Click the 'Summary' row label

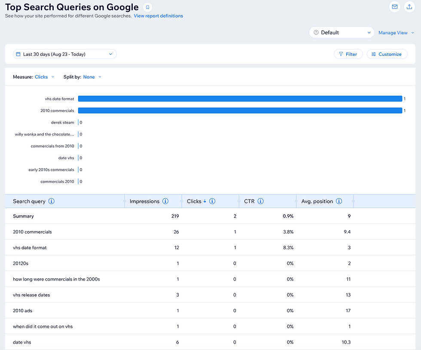[23, 216]
